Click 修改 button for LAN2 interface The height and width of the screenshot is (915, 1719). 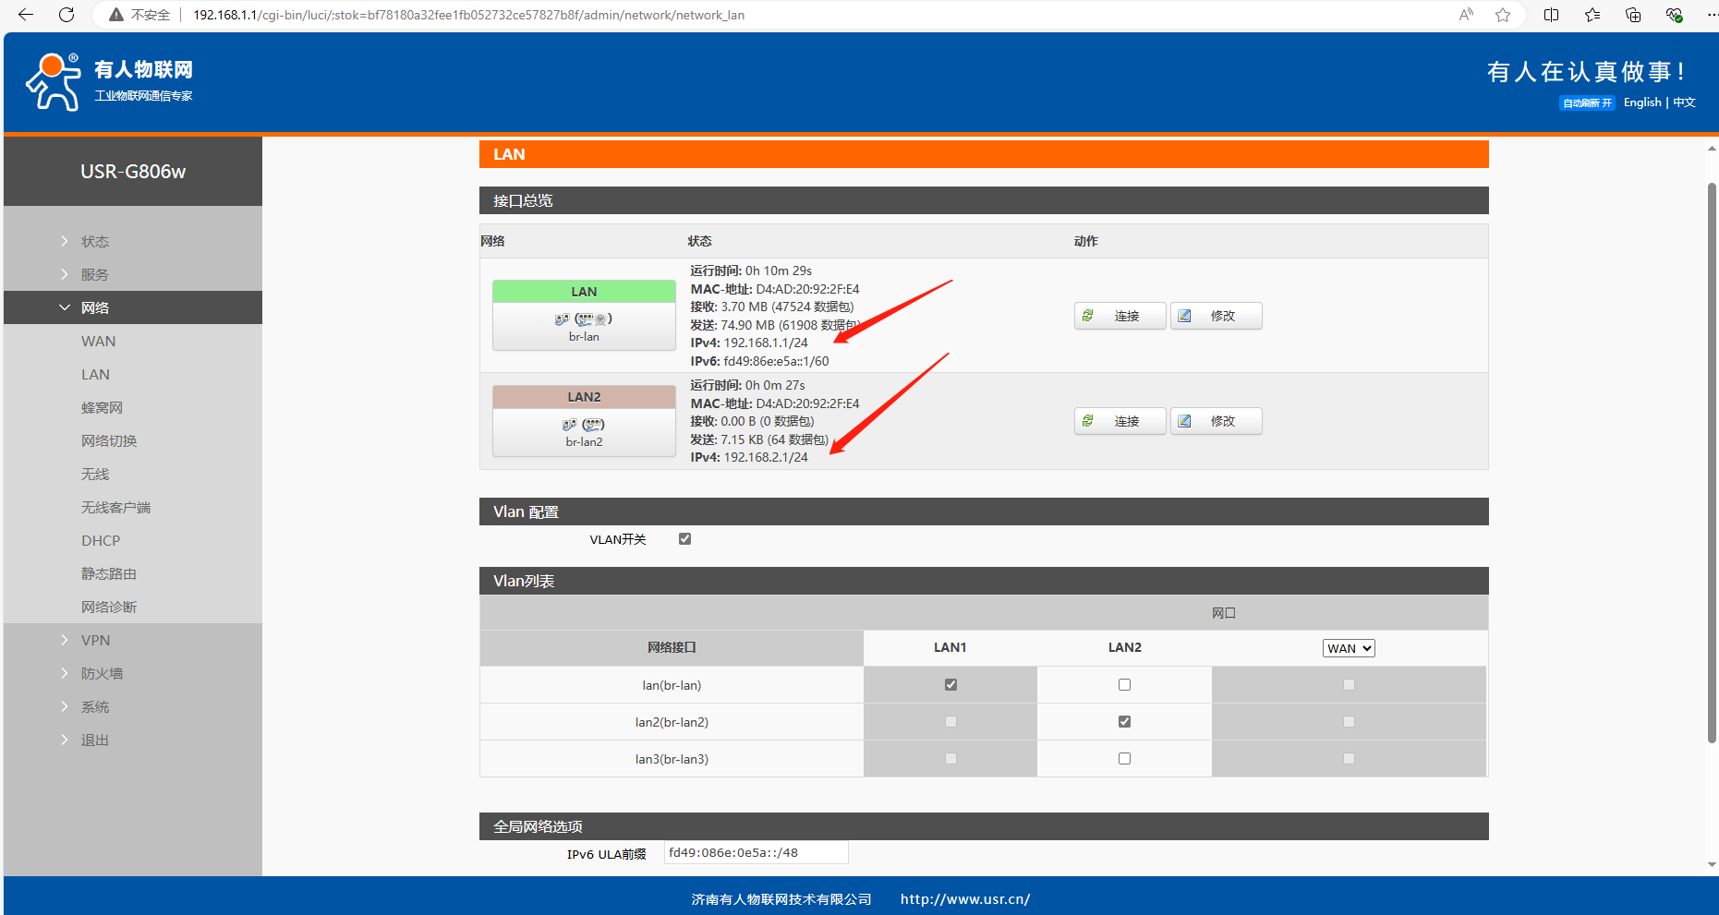point(1216,421)
